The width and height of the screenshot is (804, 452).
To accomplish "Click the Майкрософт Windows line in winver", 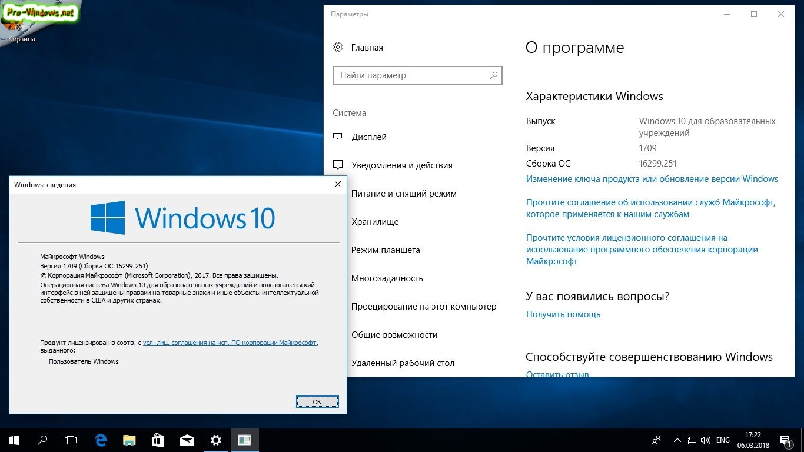I will 72,257.
